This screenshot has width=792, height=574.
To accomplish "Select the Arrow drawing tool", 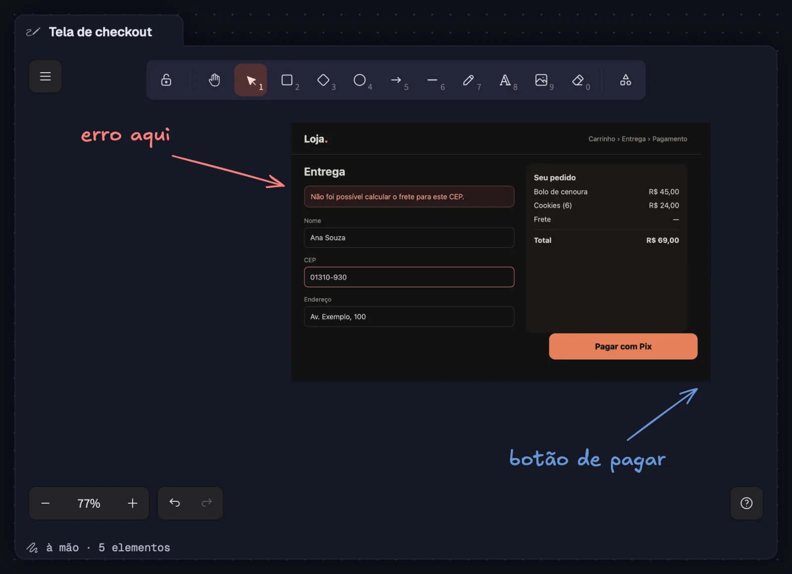I will 396,80.
